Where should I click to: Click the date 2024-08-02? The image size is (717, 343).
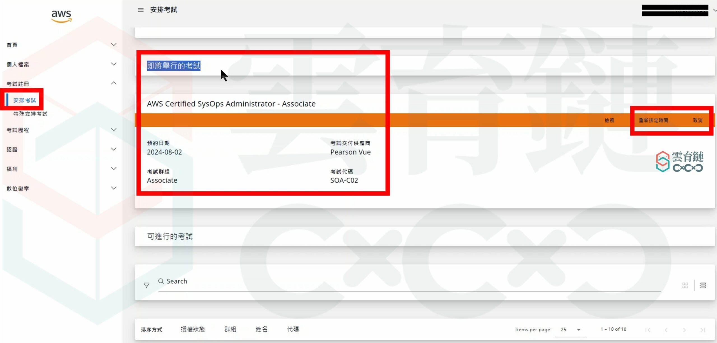(164, 152)
